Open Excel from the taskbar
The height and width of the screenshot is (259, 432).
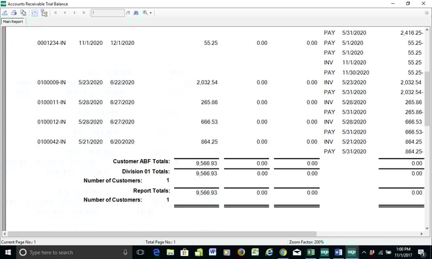point(310,252)
